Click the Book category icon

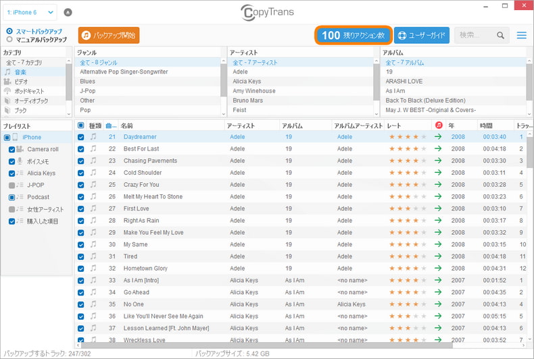[7, 110]
